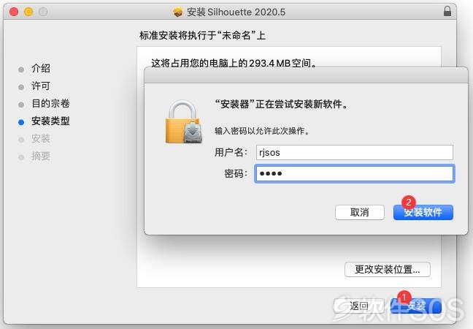Screen dimensions: 473x329
Task: Click the yellow minimize window button
Action: pos(28,12)
